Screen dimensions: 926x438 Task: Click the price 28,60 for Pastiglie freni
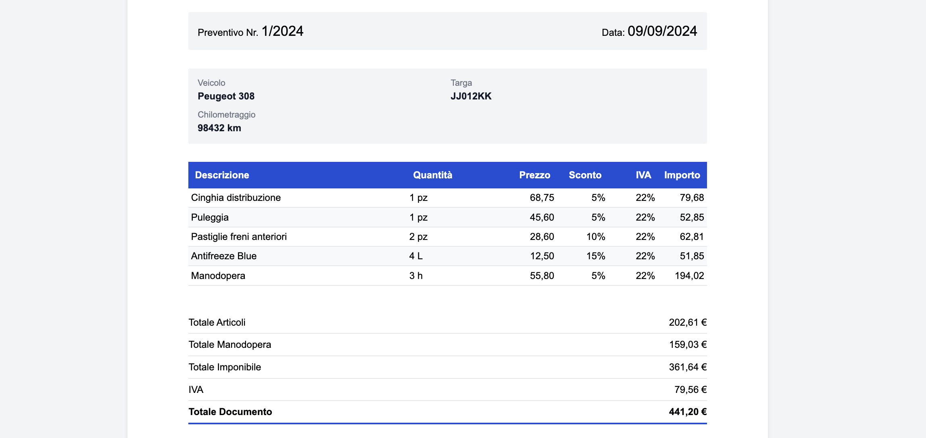tap(542, 237)
